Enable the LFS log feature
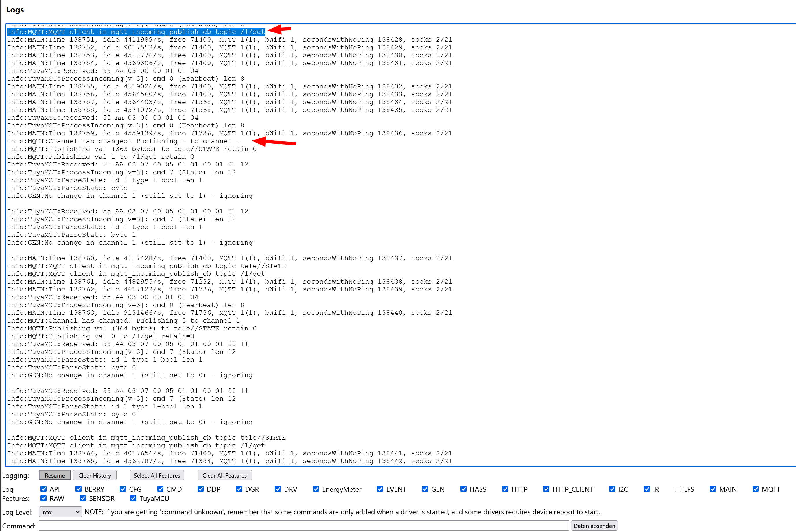This screenshot has height=531, width=796. point(678,489)
